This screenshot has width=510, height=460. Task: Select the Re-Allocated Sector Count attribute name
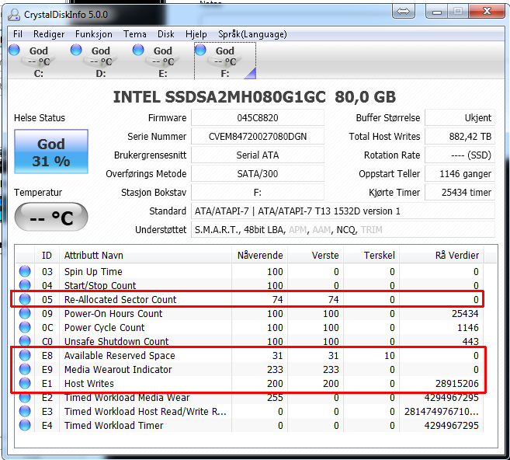click(x=120, y=299)
